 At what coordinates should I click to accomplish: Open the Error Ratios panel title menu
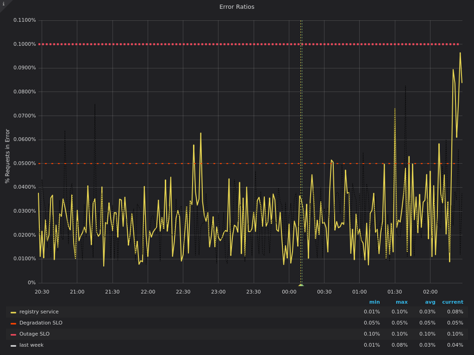(x=237, y=7)
